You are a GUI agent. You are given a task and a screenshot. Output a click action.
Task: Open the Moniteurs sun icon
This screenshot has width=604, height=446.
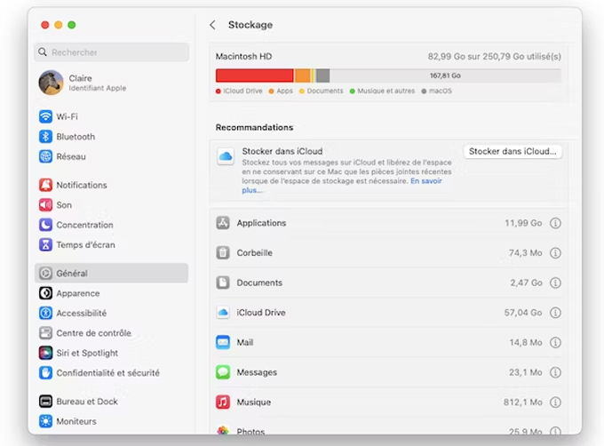tap(45, 421)
